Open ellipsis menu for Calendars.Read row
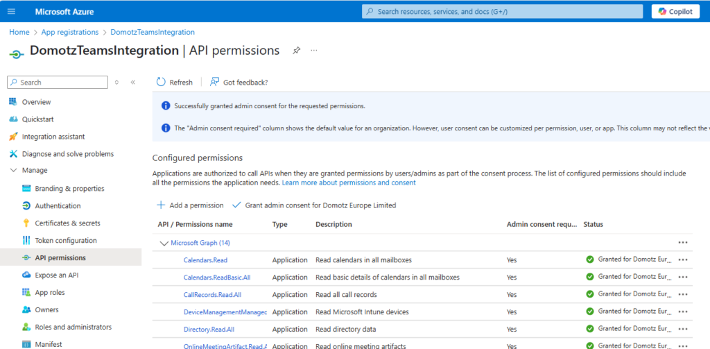 683,259
